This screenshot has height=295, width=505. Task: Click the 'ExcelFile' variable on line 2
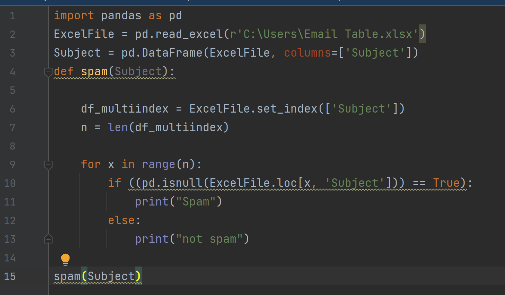(x=84, y=34)
